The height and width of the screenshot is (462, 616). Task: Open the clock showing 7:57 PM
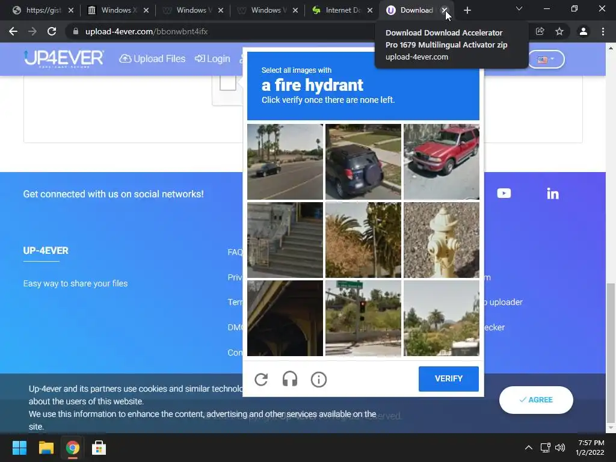590,448
